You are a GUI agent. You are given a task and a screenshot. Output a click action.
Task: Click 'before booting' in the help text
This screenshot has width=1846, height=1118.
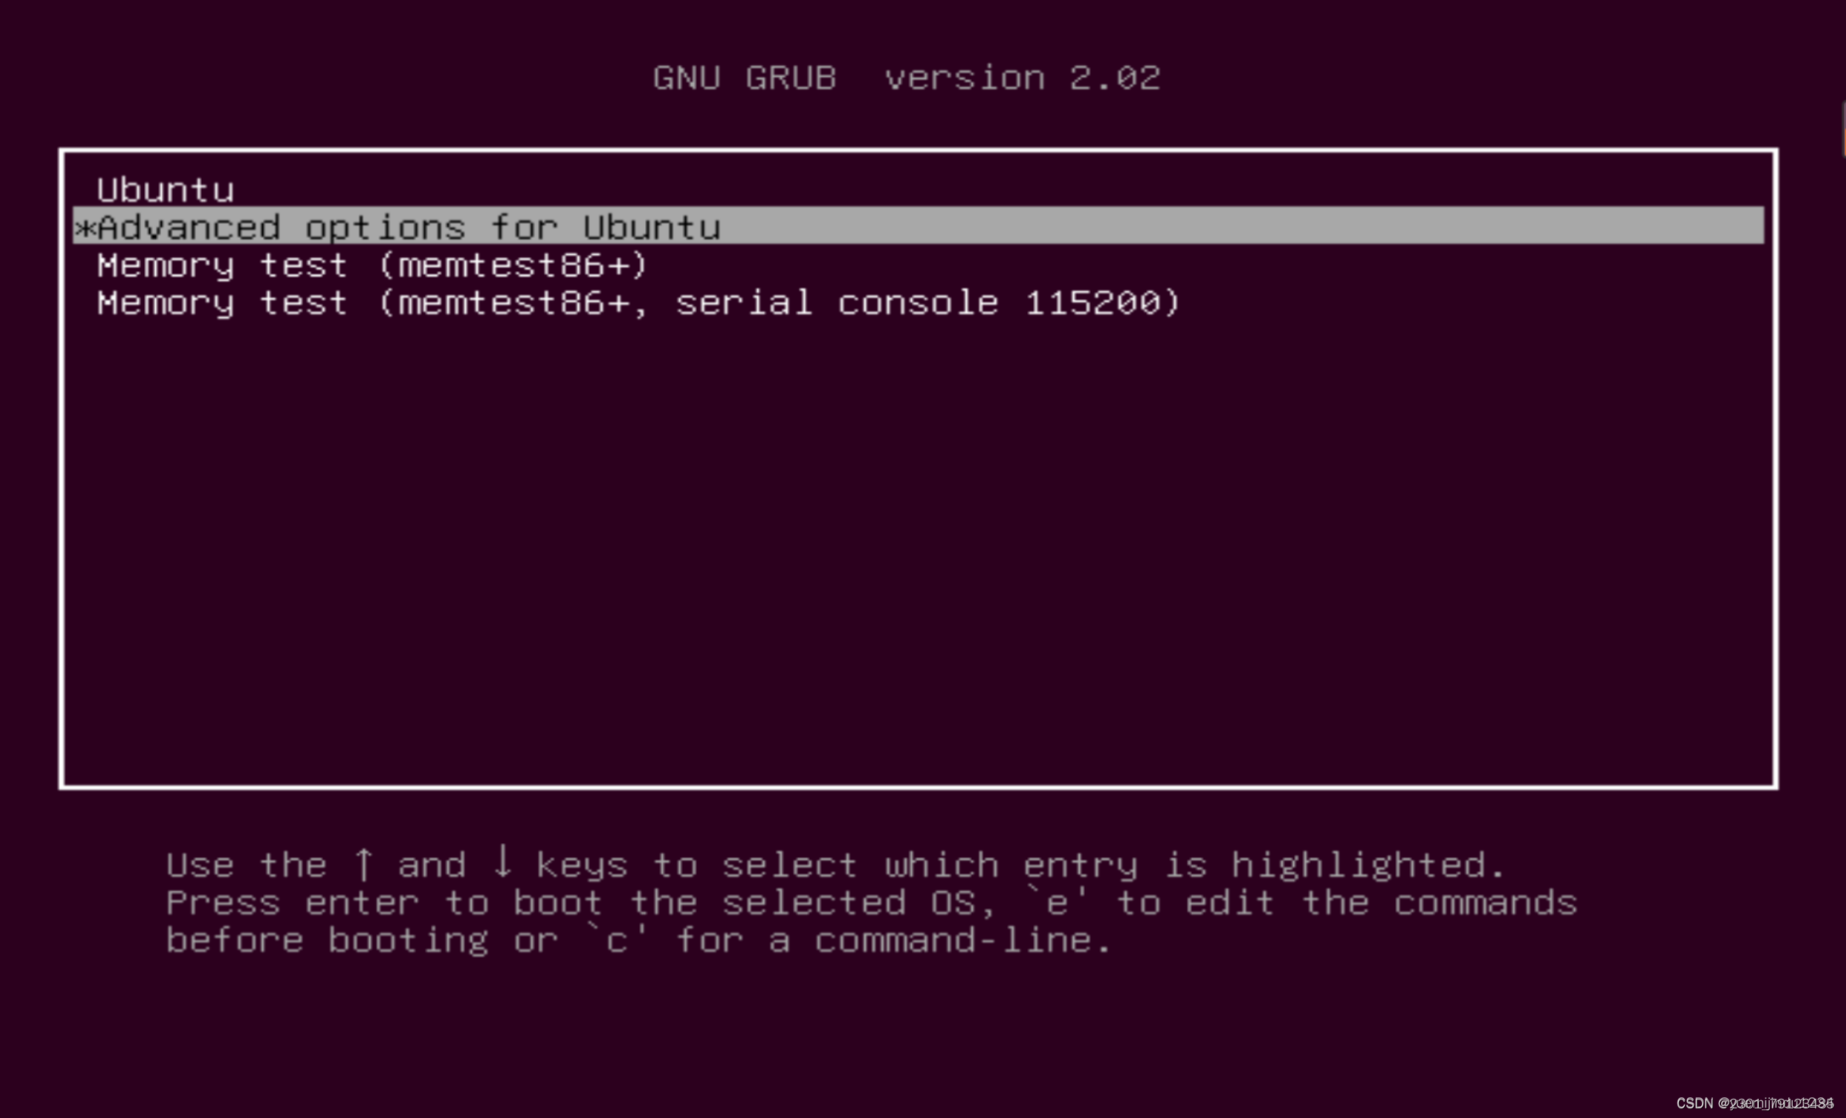click(327, 940)
